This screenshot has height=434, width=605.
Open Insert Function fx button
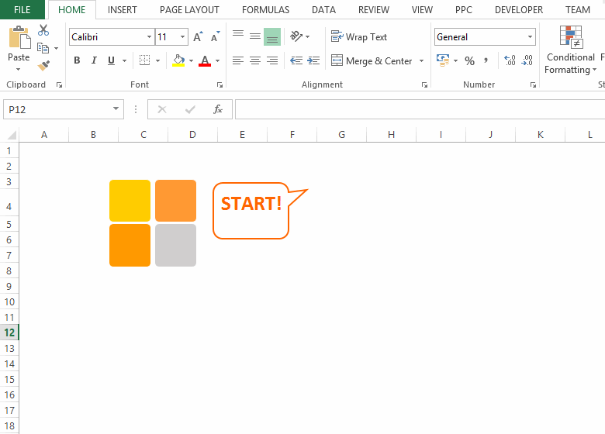click(x=218, y=109)
